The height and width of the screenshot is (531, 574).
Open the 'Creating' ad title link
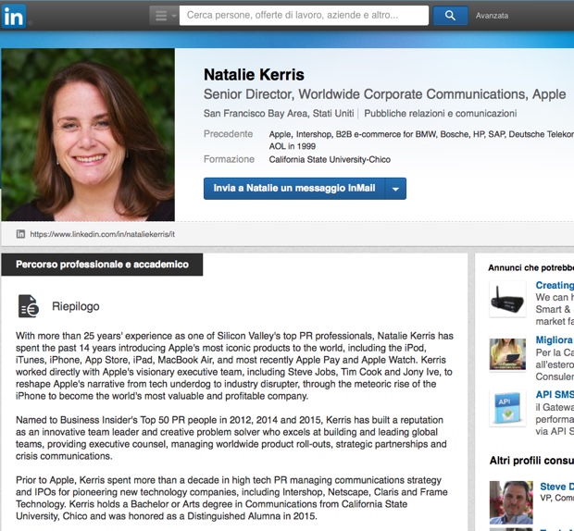(x=555, y=285)
